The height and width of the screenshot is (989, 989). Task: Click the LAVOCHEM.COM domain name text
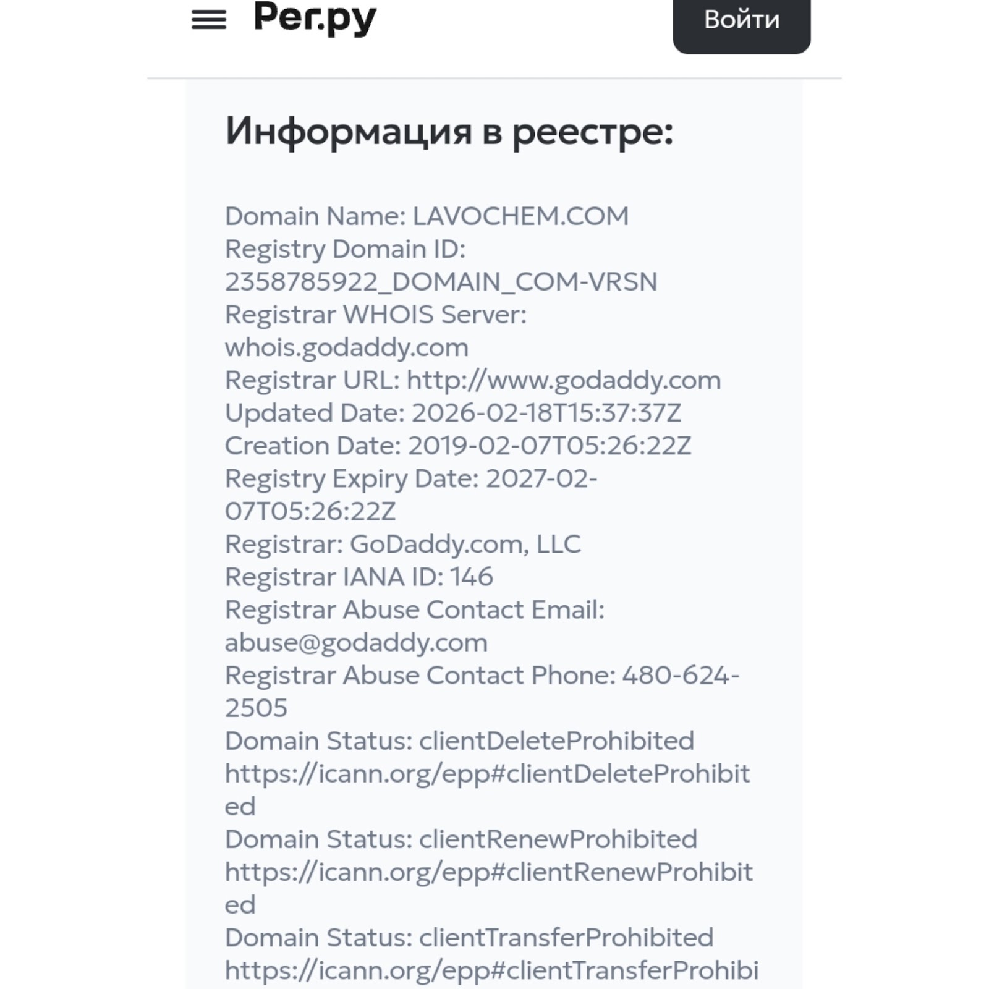[520, 216]
